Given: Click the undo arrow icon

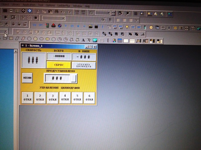Looking at the screenshot, I should (63, 12).
